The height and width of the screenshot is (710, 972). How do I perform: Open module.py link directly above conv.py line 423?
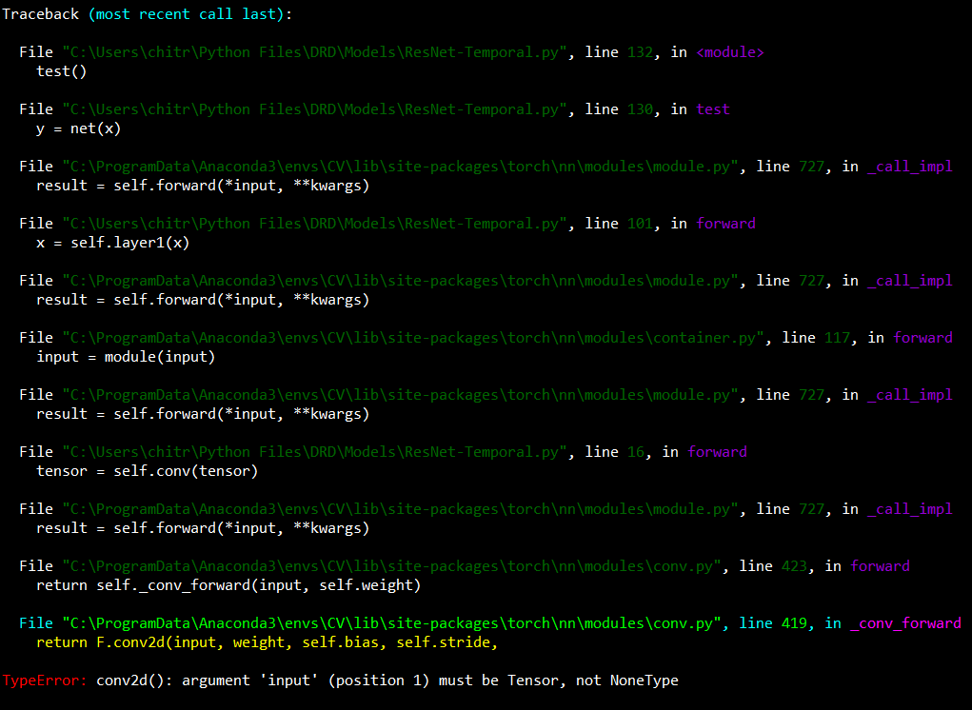(402, 509)
